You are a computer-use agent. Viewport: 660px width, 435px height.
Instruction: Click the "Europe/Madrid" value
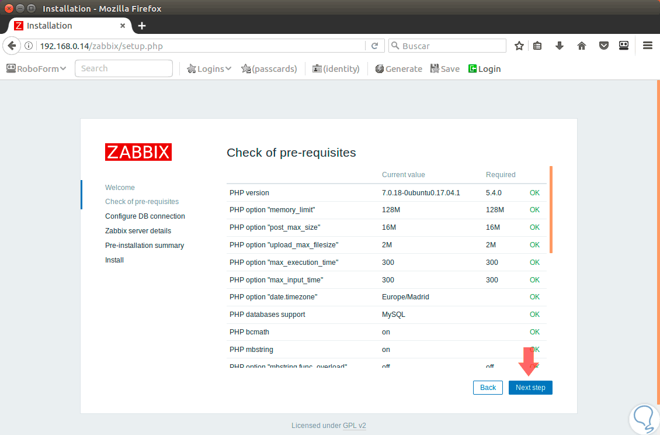(x=405, y=297)
